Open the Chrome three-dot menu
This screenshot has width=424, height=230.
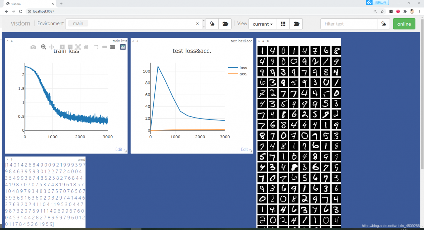pos(419,11)
